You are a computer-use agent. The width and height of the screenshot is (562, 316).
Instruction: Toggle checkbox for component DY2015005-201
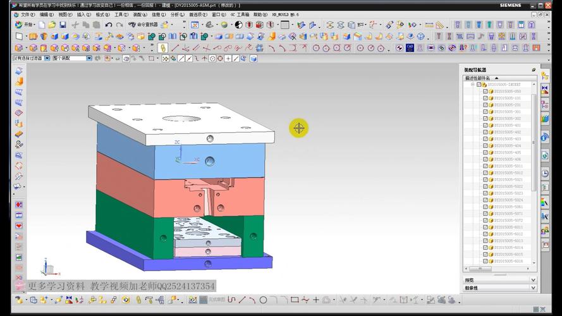click(x=486, y=105)
